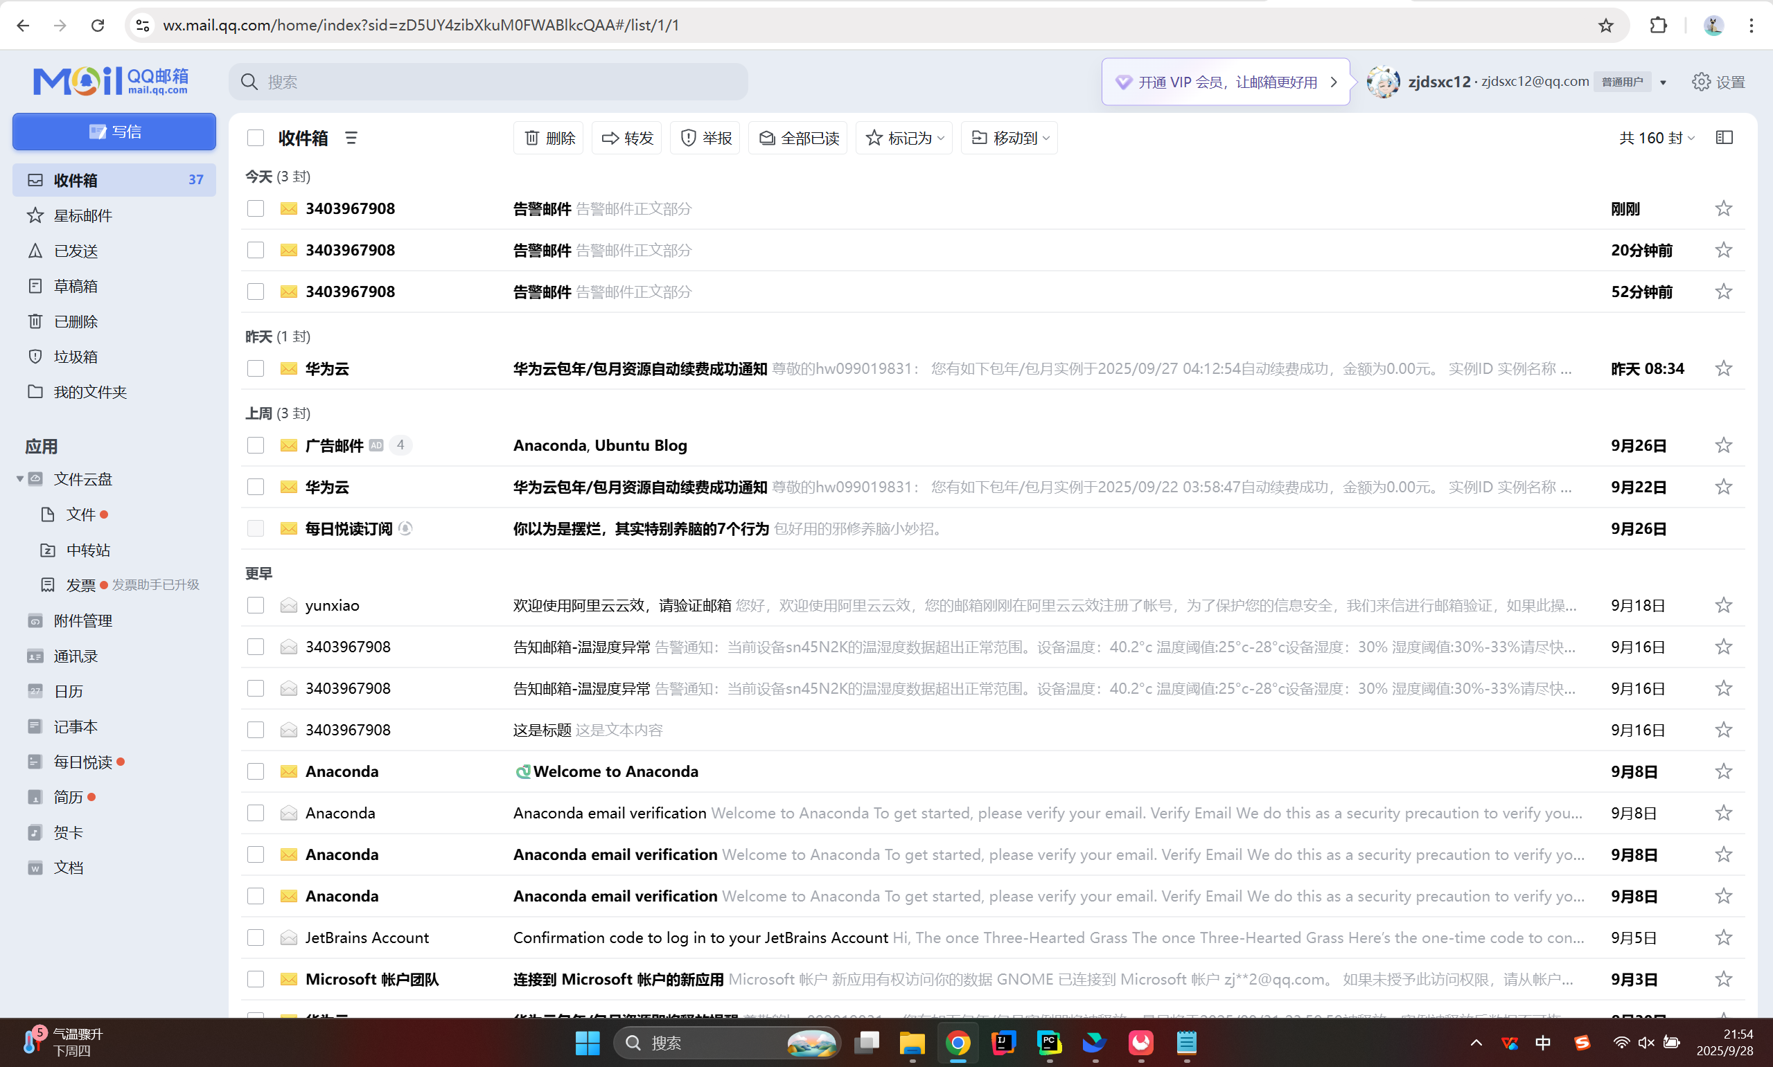Select the yunxiao email checkbox
The width and height of the screenshot is (1773, 1067).
[x=256, y=605]
